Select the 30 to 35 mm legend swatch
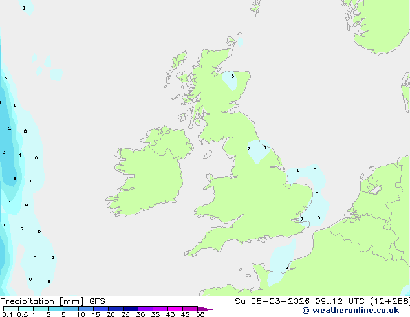Image resolution: width=410 pixels, height=317 pixels. click(x=146, y=309)
